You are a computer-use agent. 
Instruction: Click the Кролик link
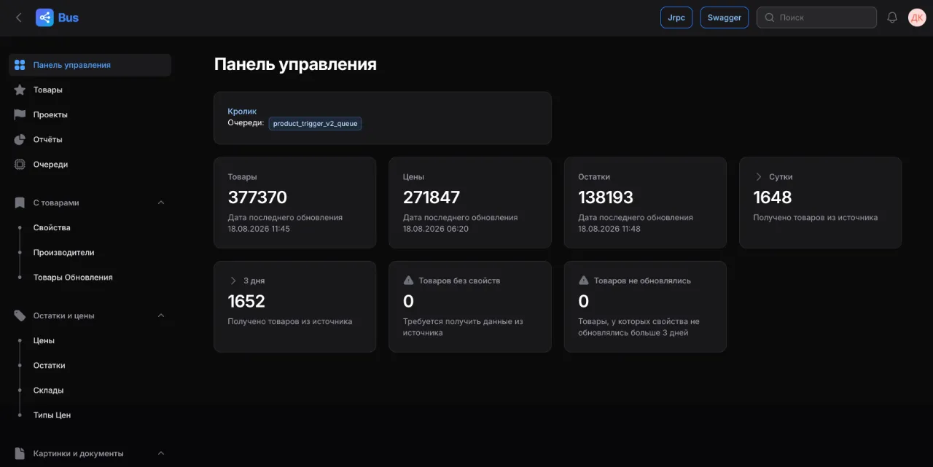pyautogui.click(x=242, y=111)
